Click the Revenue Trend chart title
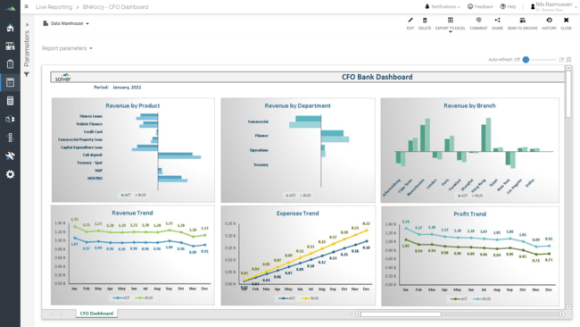The image size is (580, 327). (132, 213)
